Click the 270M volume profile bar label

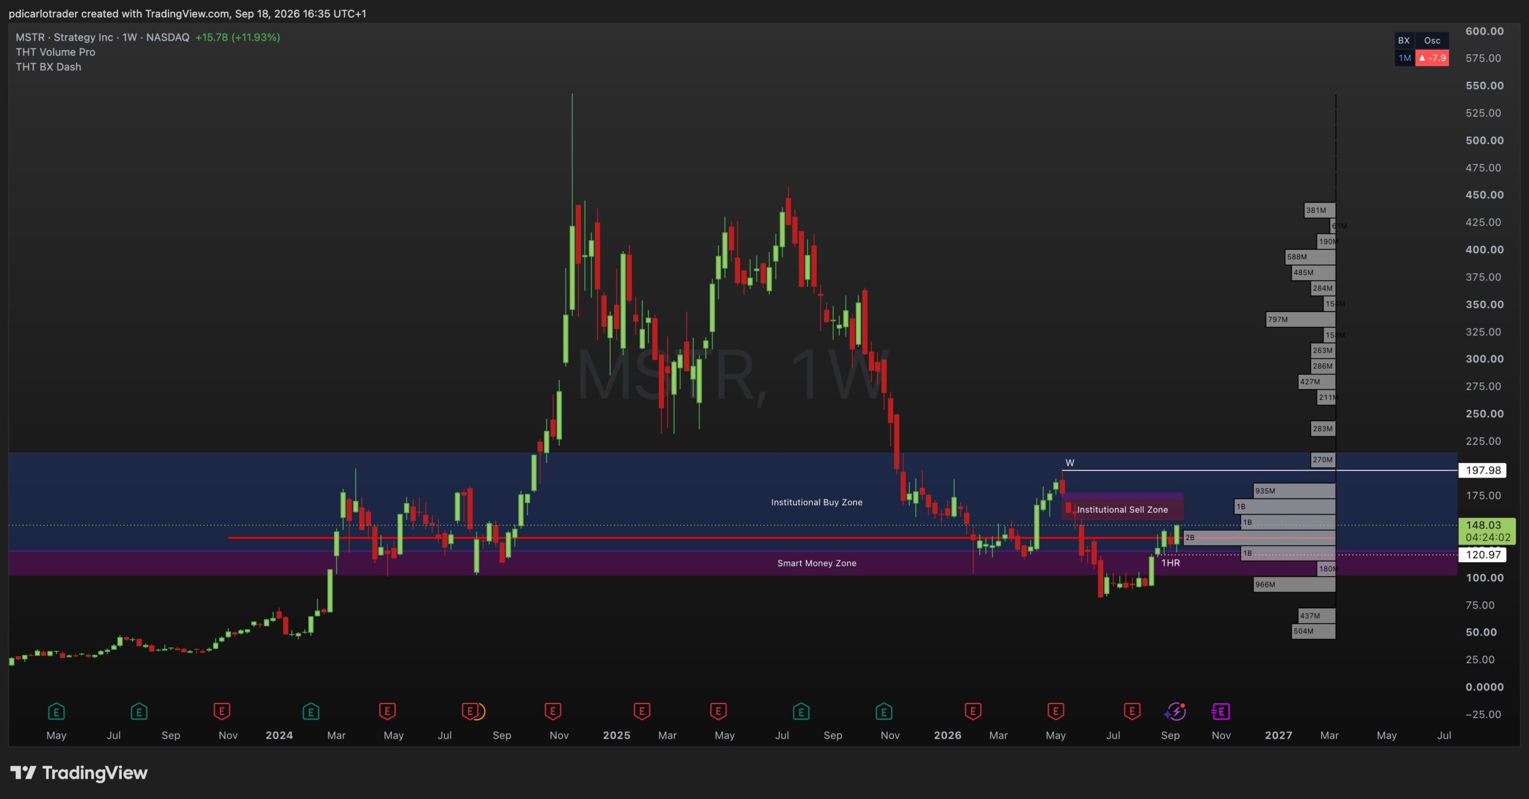1322,460
